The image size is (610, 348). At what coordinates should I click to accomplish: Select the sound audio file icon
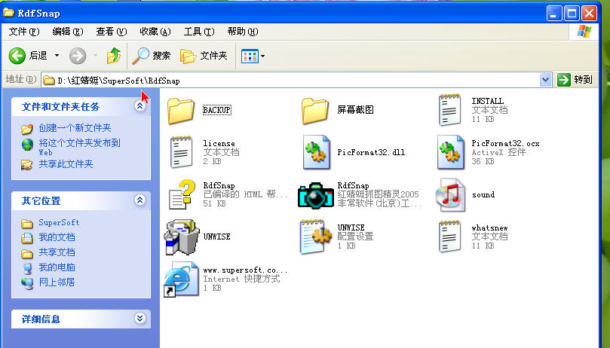coord(450,194)
